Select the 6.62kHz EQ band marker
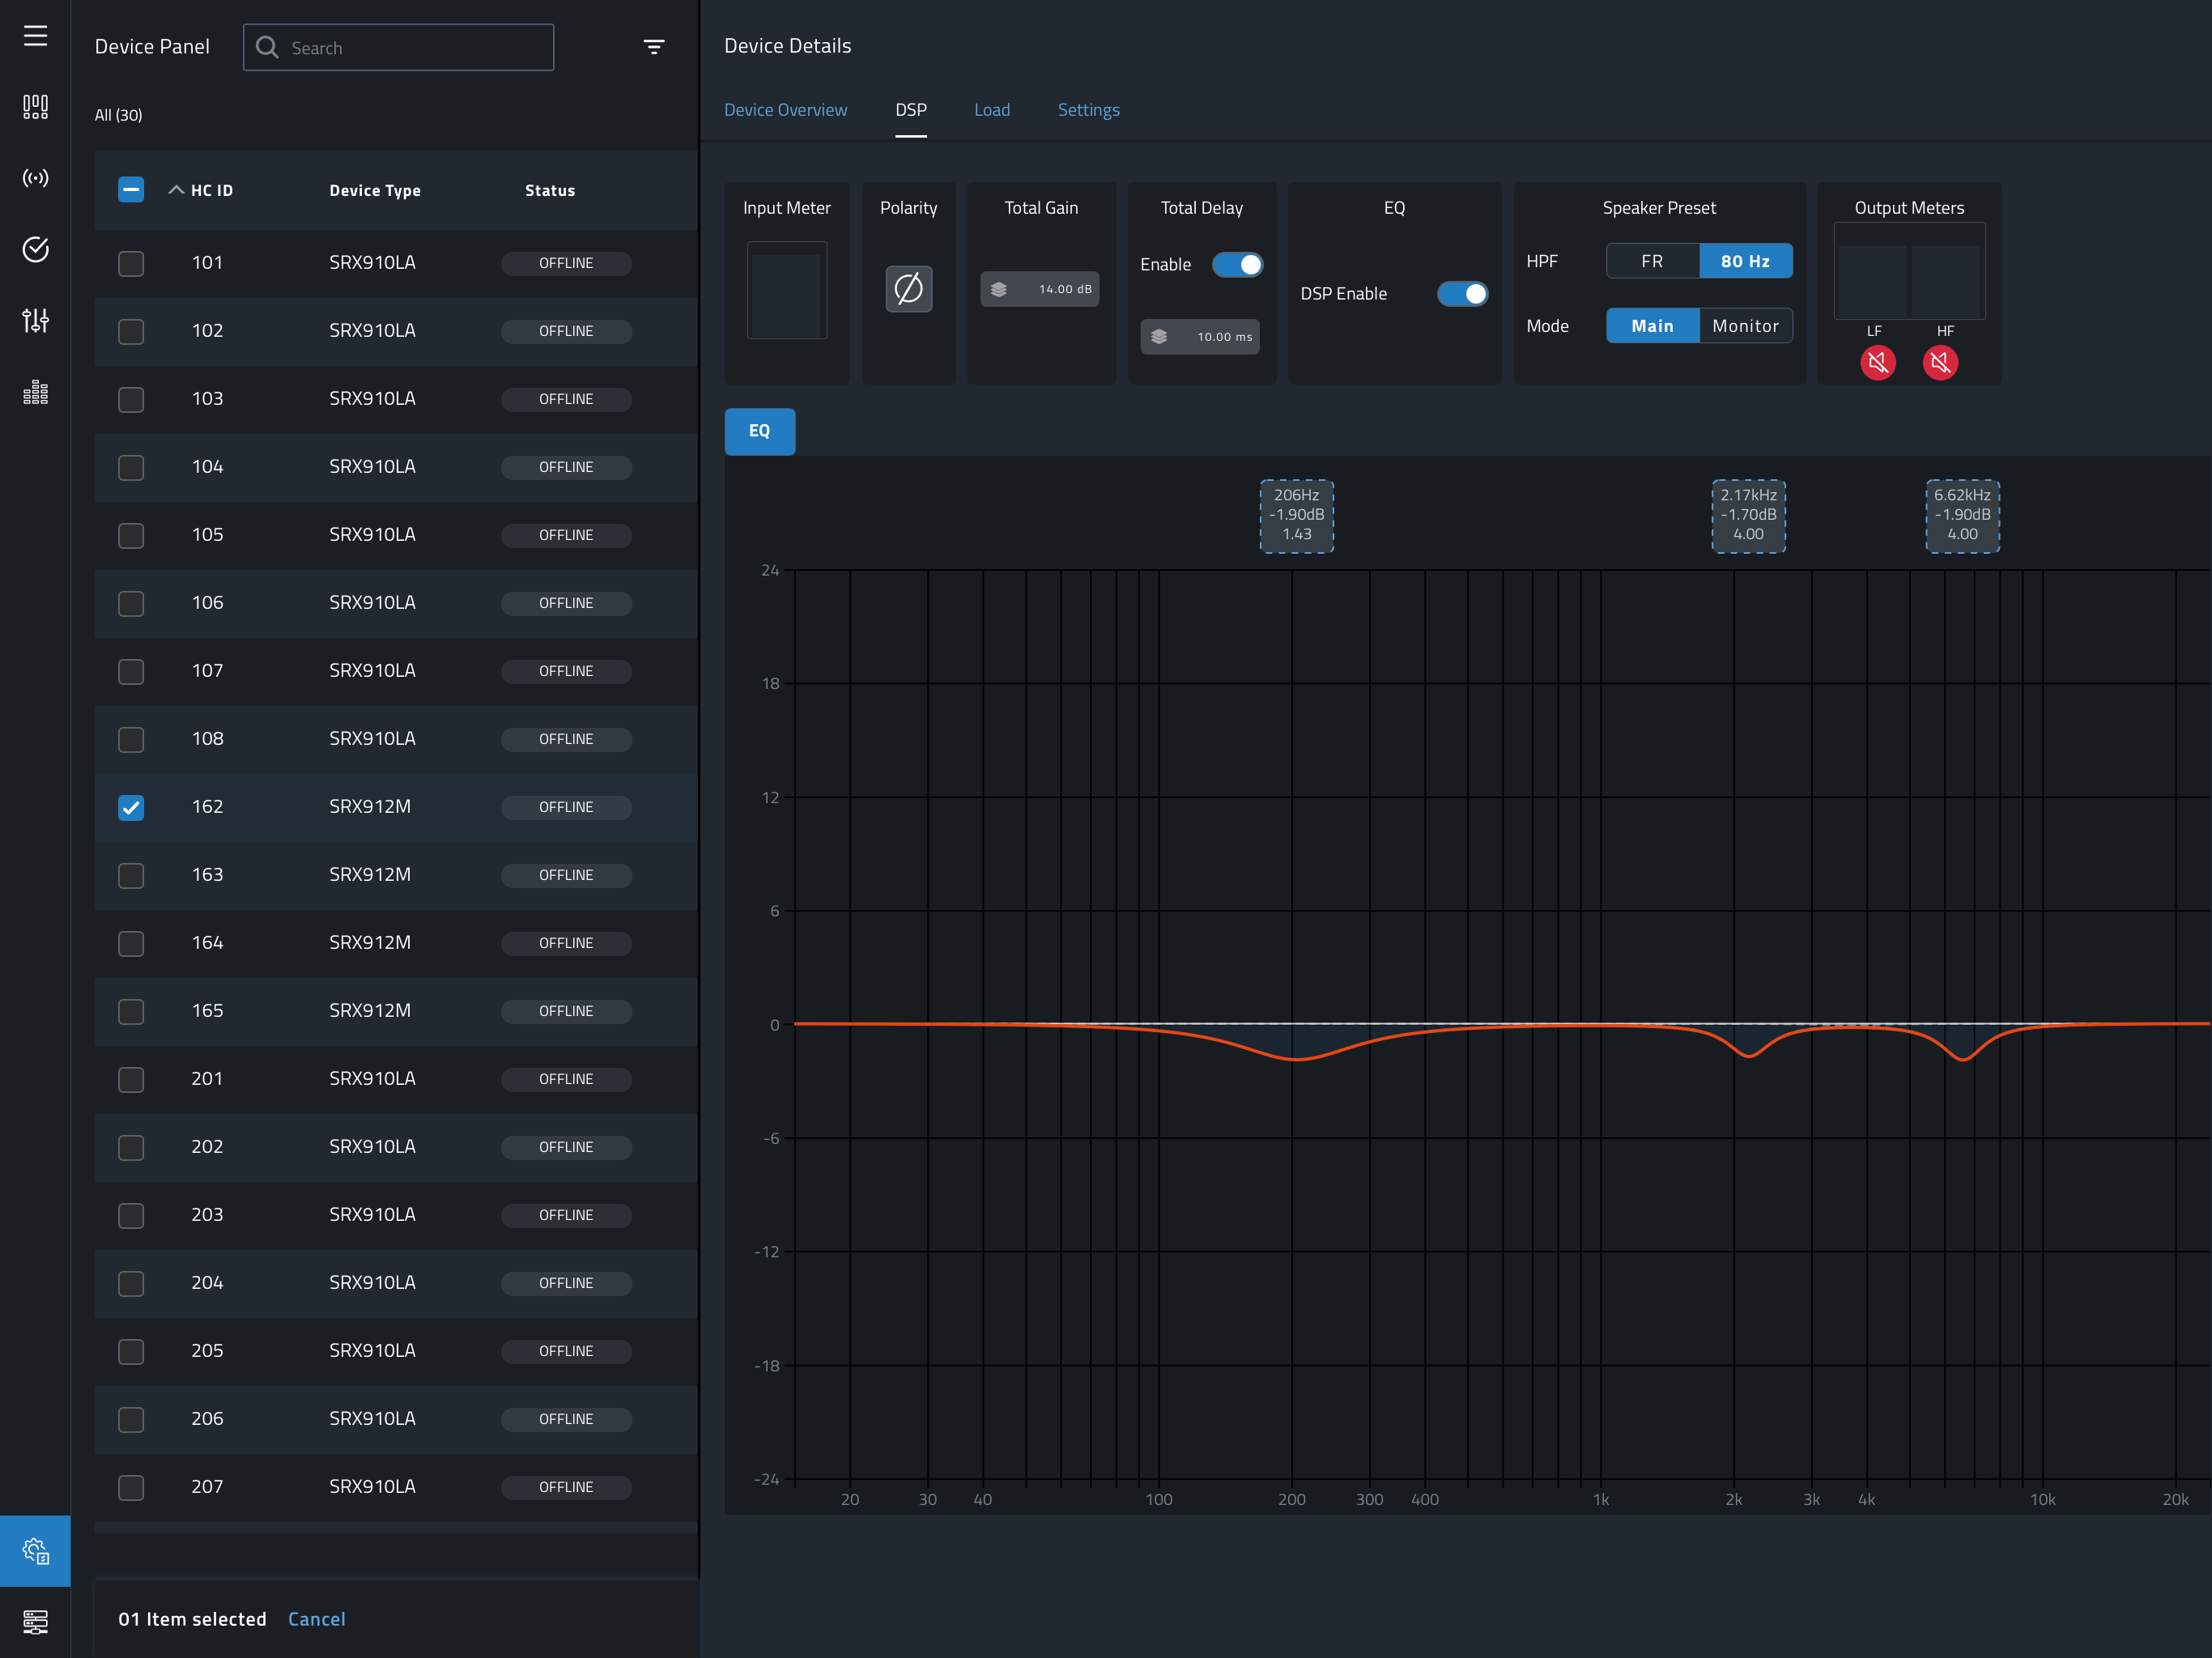The image size is (2212, 1658). click(1962, 515)
